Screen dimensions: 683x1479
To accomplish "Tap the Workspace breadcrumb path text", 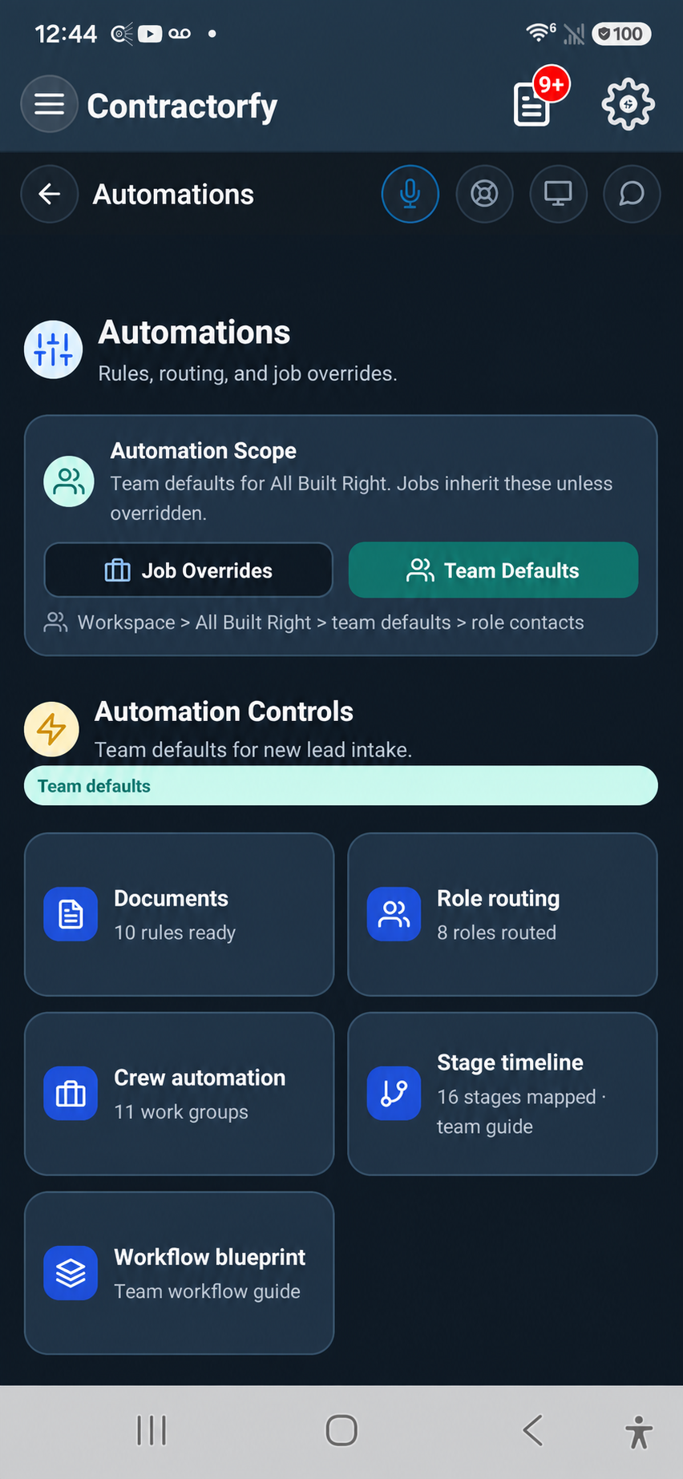I will pyautogui.click(x=330, y=623).
